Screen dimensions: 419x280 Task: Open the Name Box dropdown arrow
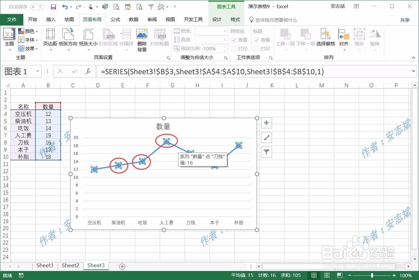[38, 71]
